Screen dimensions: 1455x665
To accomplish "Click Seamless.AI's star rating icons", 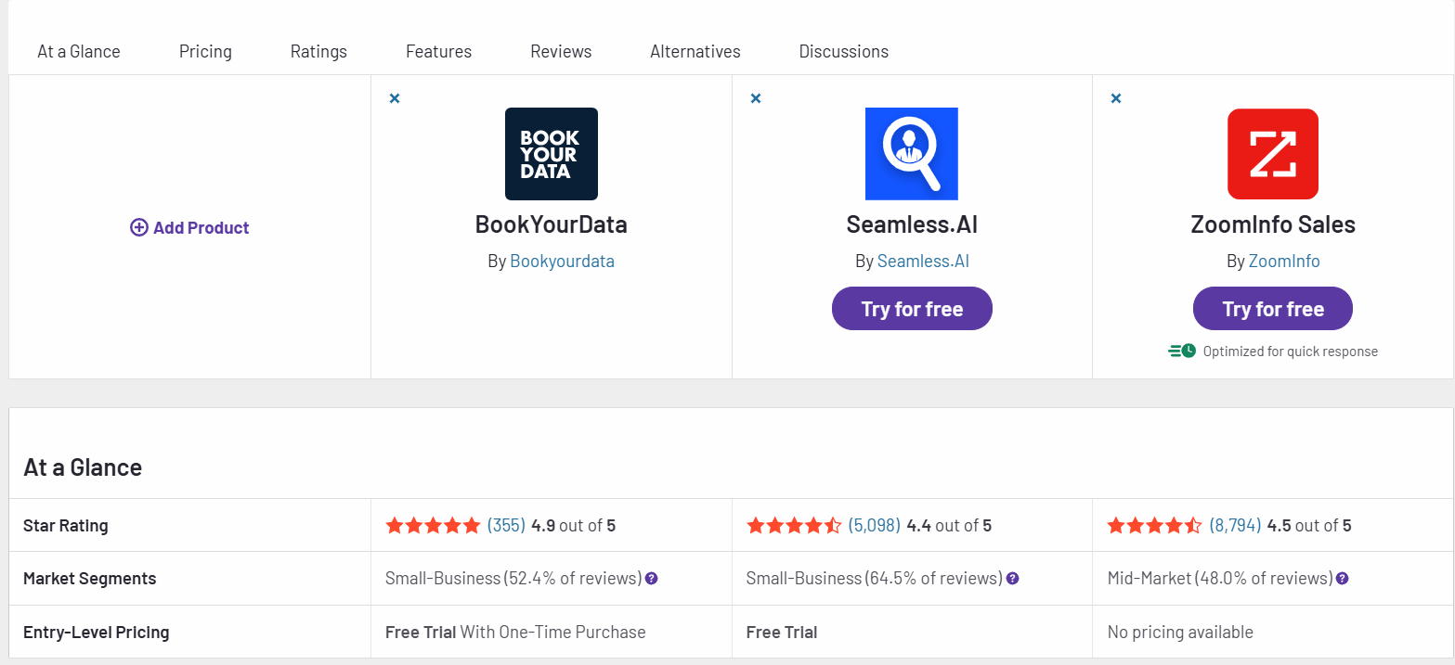I will (794, 526).
